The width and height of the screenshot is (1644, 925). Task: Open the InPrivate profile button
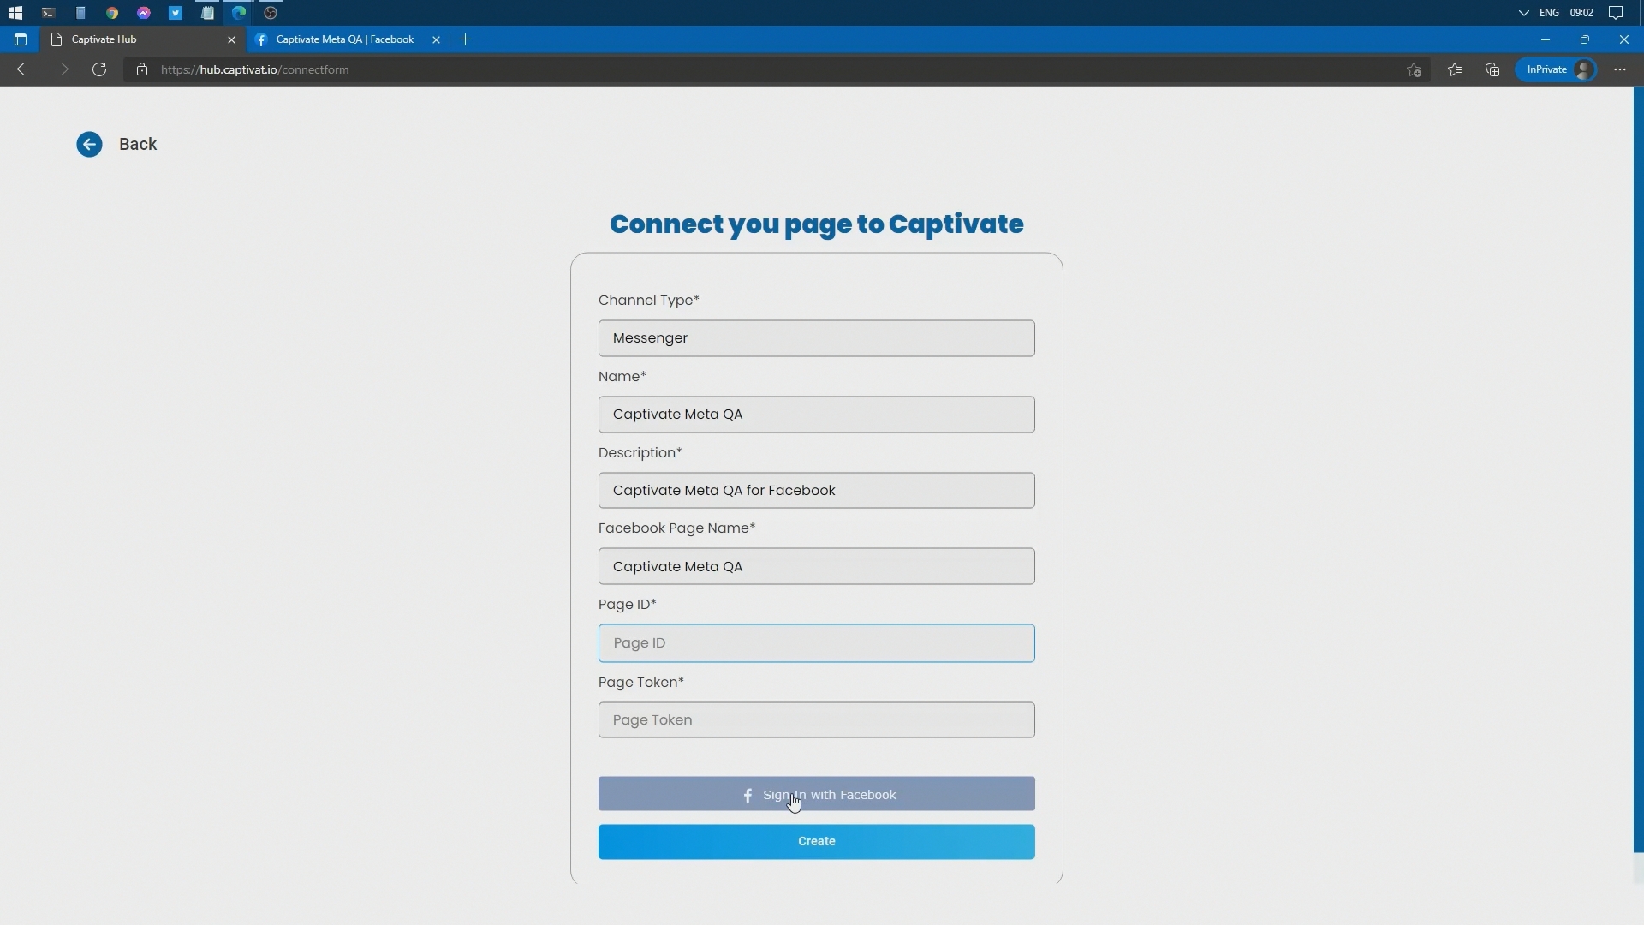[1556, 69]
